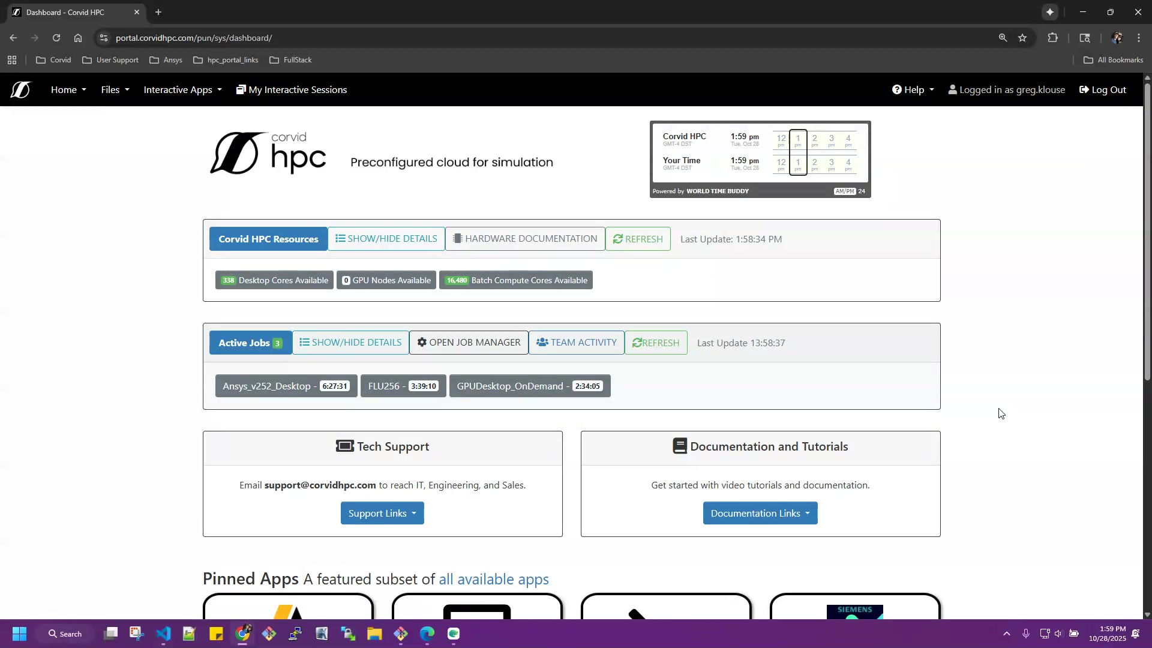The width and height of the screenshot is (1152, 648).
Task: Click the Corvid logo in the navbar
Action: point(20,90)
